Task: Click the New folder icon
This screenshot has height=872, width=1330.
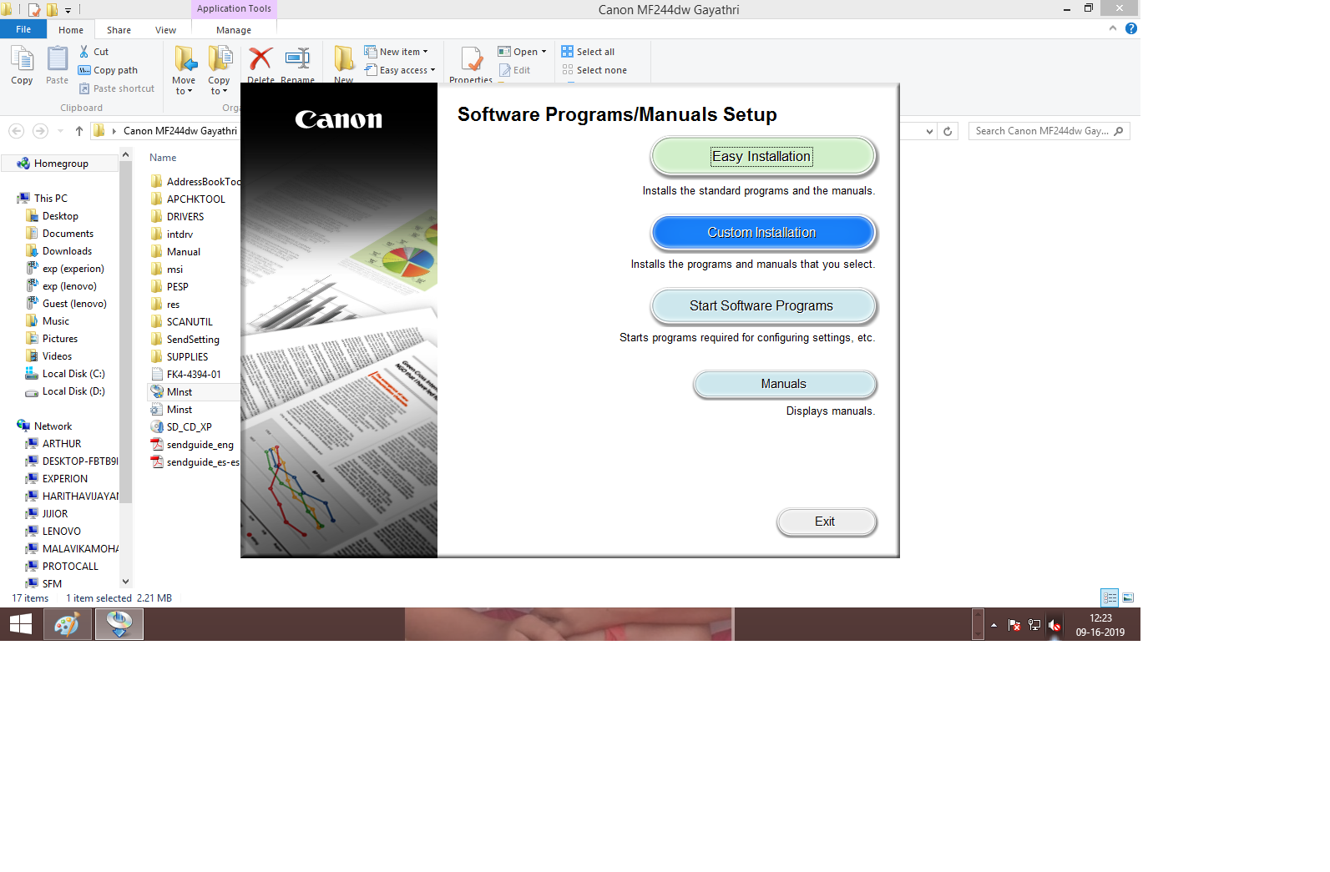Action: [x=344, y=58]
